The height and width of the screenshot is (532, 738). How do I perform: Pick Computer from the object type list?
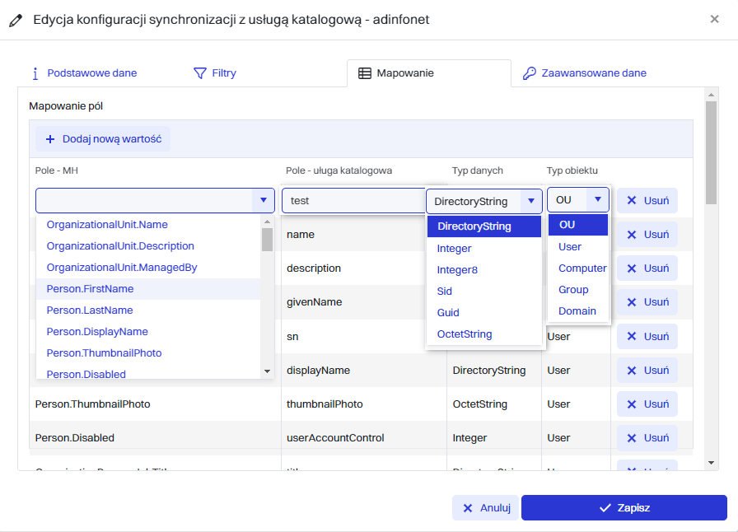tap(582, 268)
